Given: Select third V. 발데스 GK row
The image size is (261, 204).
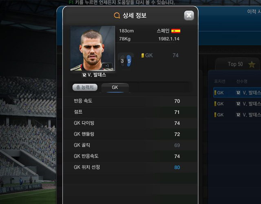Looking at the screenshot, I should (237, 115).
